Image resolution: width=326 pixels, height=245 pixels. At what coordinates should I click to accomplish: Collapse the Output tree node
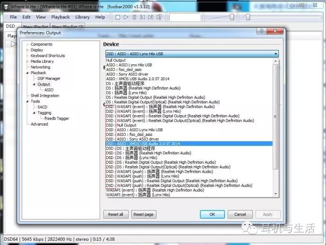click(x=34, y=84)
